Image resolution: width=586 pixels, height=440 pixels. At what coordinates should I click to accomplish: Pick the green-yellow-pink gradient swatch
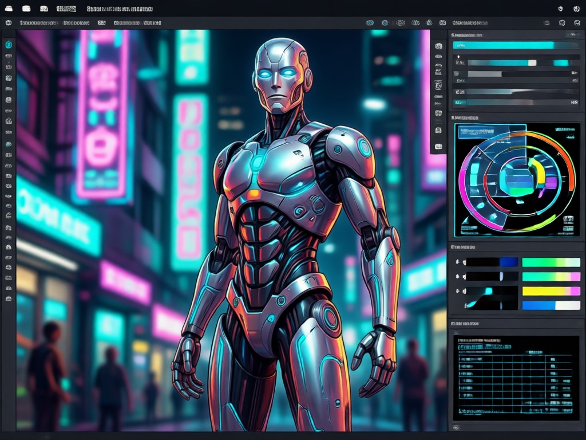pyautogui.click(x=551, y=277)
